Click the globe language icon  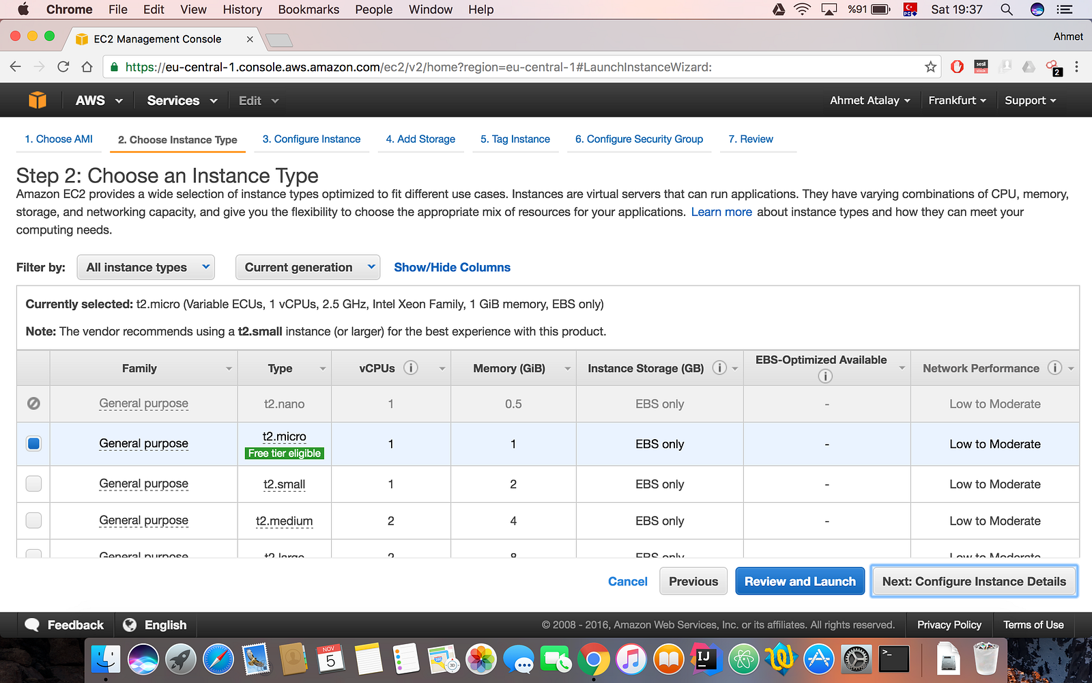(x=130, y=625)
